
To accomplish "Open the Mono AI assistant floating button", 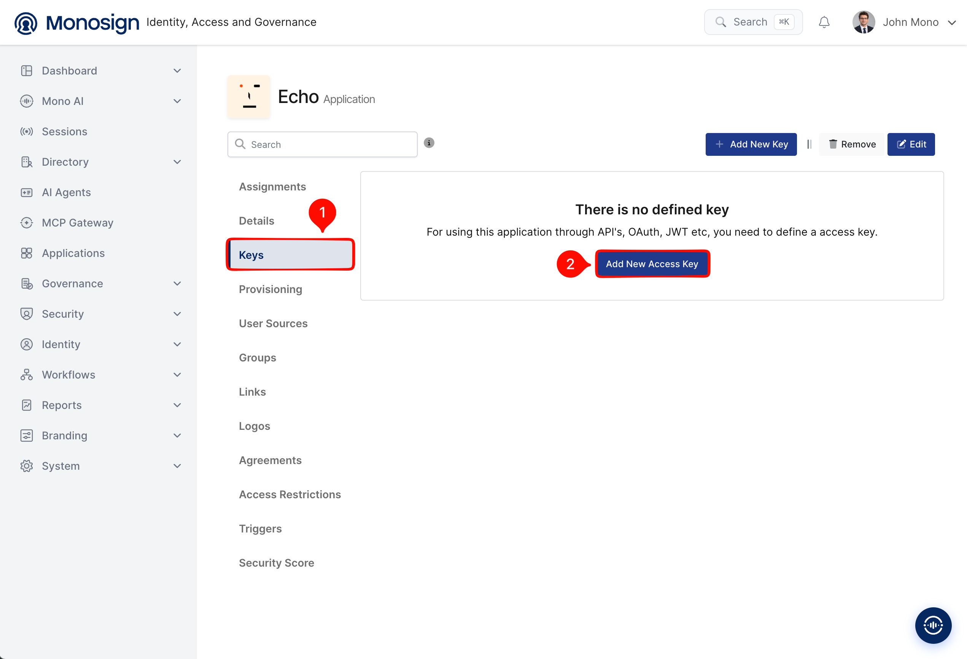I will [x=933, y=625].
